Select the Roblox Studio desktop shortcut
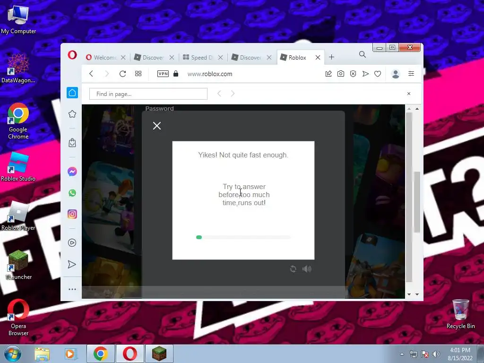The height and width of the screenshot is (363, 484). [x=18, y=167]
